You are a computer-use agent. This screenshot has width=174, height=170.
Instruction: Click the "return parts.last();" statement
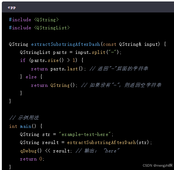(58, 69)
